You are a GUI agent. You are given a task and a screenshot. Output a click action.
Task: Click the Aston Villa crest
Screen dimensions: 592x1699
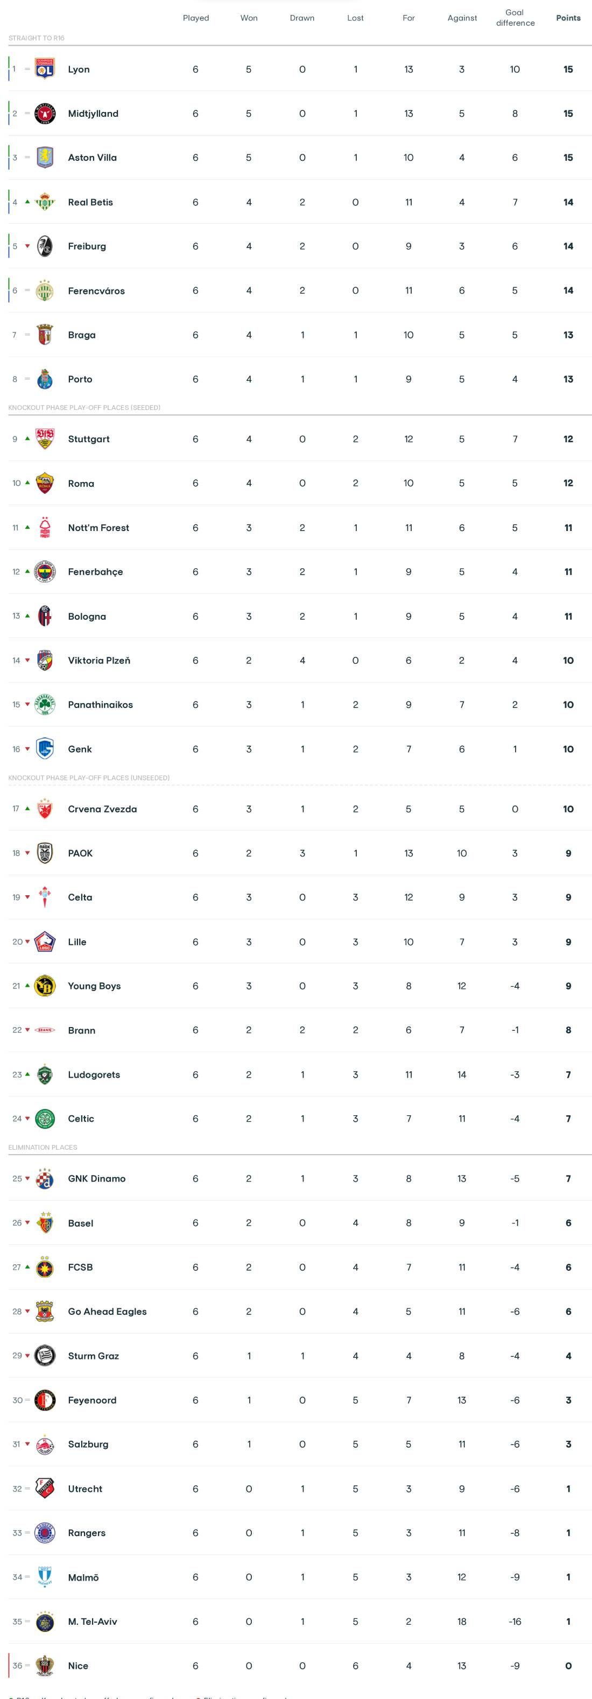click(45, 158)
